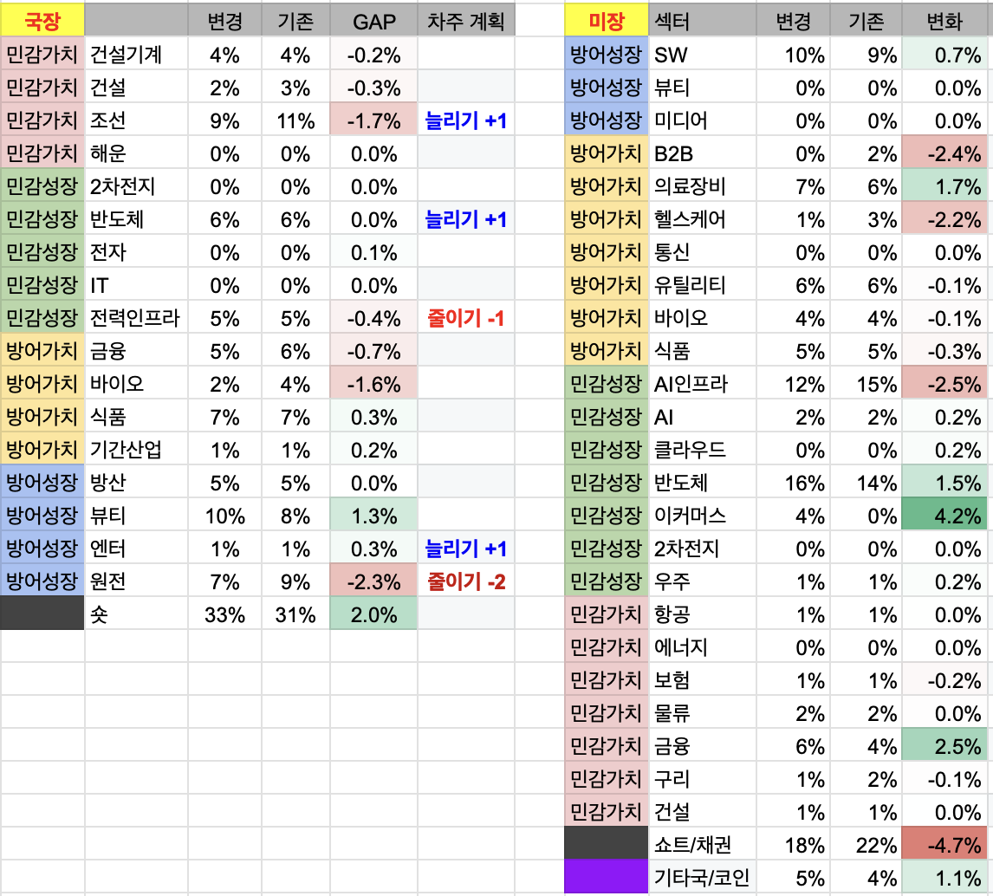This screenshot has width=993, height=896.
Task: Select the 조선 sector cell
Action: click(136, 120)
